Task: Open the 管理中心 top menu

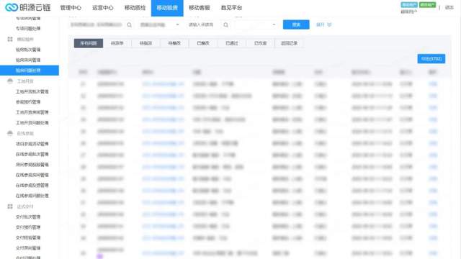Action: 71,8
